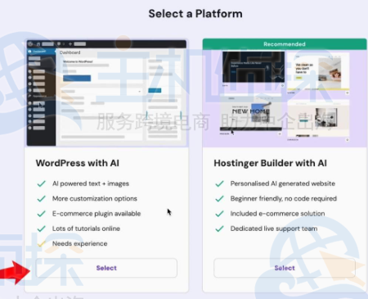This screenshot has width=368, height=299.
Task: Click 'Included e-commerce solution' text
Action: click(277, 214)
